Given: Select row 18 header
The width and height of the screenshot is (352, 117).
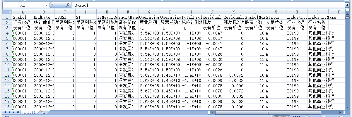Looking at the screenshot, I should click(7, 106).
